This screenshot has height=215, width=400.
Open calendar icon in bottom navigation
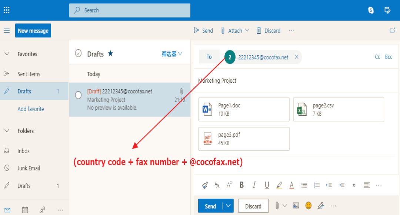[25, 210]
